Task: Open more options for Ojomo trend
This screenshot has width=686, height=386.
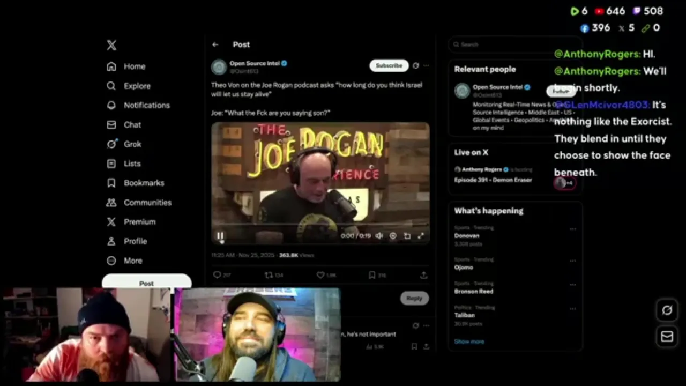Action: point(573,261)
